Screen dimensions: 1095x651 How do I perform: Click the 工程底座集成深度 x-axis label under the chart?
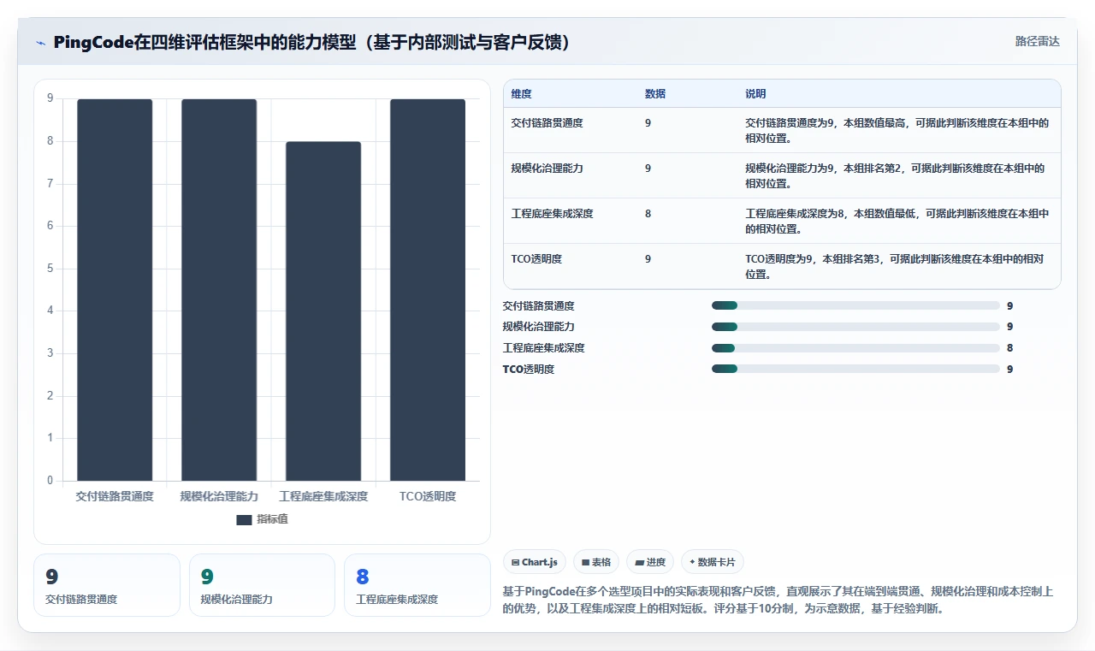pos(323,496)
